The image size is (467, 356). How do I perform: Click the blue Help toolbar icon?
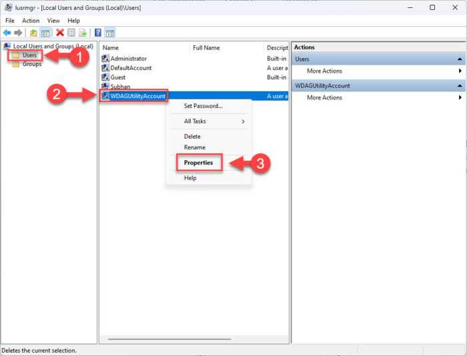[98, 33]
